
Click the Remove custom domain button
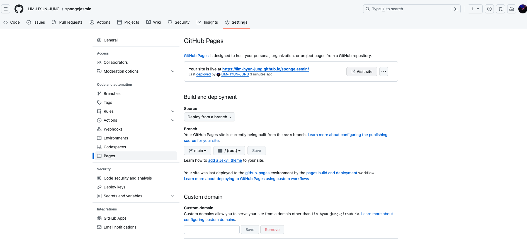[272, 230]
